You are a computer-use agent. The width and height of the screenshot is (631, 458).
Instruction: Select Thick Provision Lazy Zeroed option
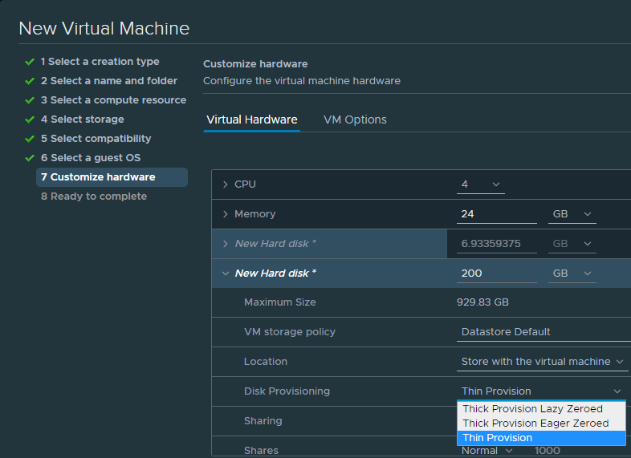pyautogui.click(x=532, y=409)
